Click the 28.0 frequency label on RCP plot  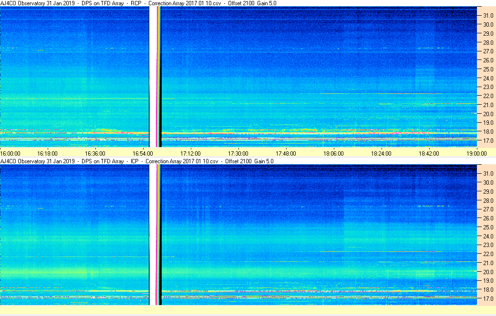(488, 43)
